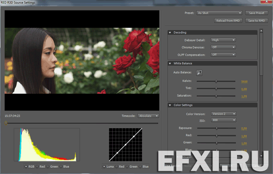Click the middle point on Luma curve
Image resolution: width=273 pixels, height=174 pixels.
(x=126, y=144)
